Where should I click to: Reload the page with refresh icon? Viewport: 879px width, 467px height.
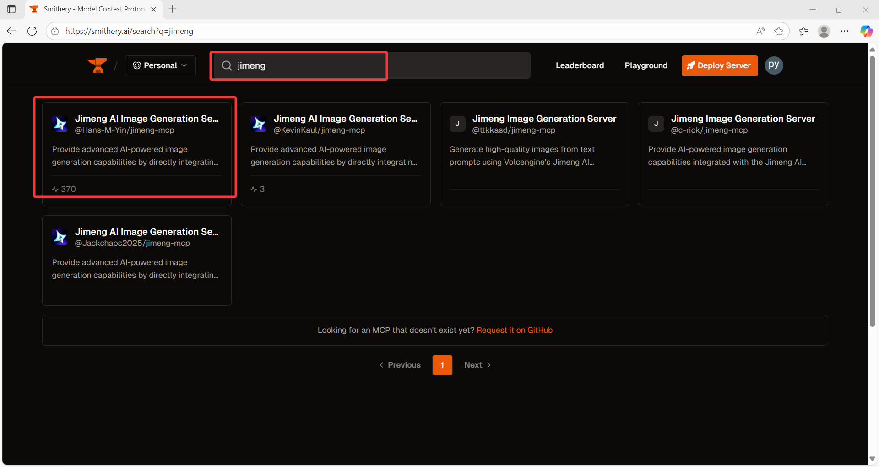pos(32,31)
